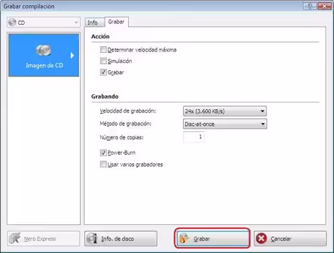The height and width of the screenshot is (253, 334).
Task: Click the Grabando section heading
Action: [105, 96]
